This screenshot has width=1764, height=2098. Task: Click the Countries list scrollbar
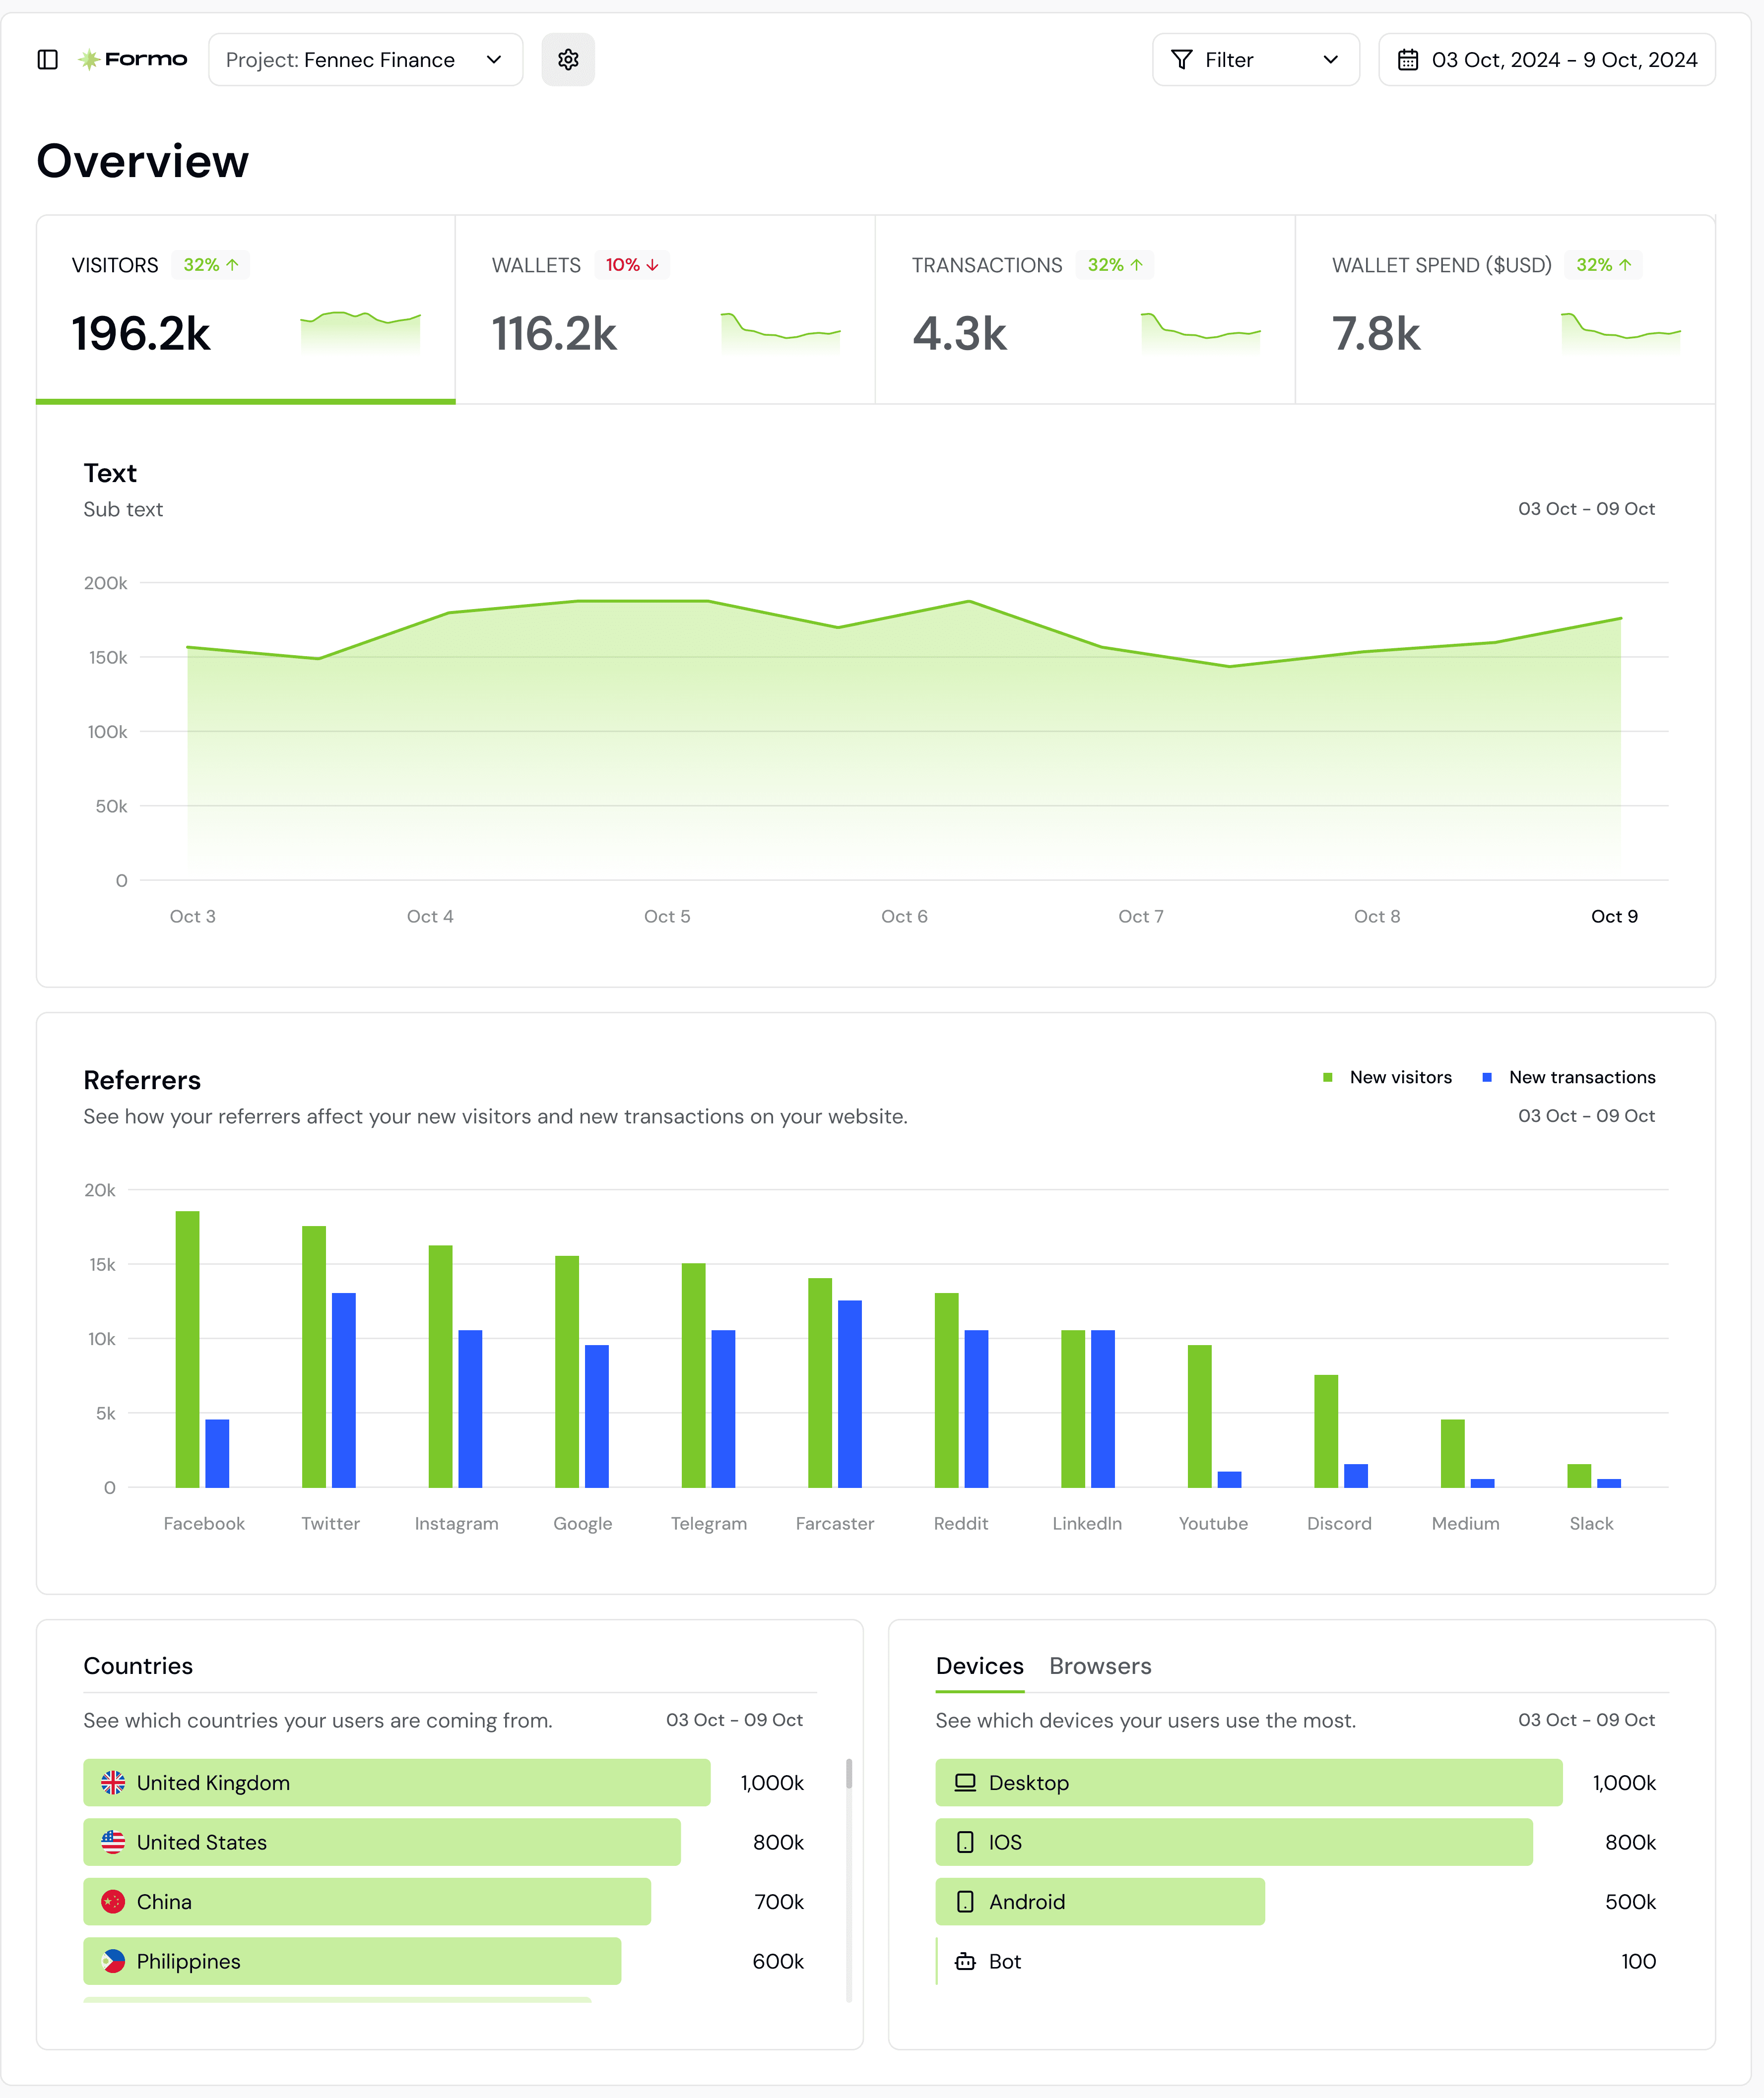point(849,1774)
